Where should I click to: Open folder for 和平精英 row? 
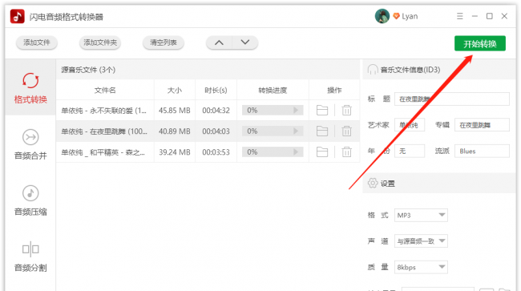pos(322,152)
